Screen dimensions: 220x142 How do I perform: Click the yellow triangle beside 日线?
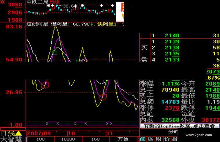click(19, 133)
